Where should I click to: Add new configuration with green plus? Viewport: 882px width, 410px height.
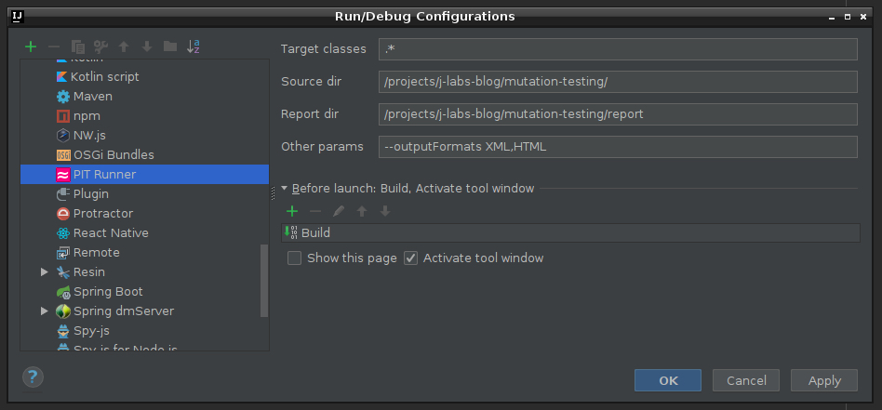point(31,46)
